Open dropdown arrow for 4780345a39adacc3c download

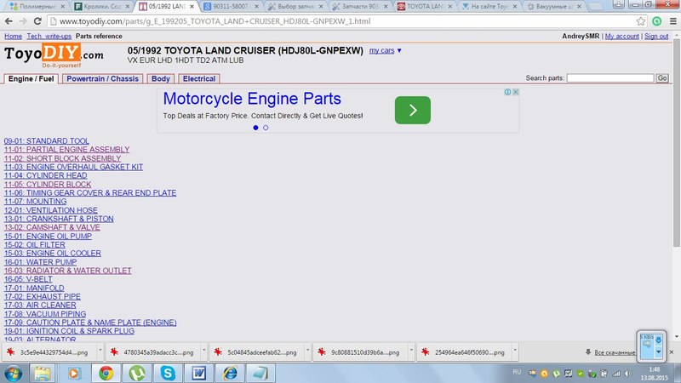click(203, 352)
